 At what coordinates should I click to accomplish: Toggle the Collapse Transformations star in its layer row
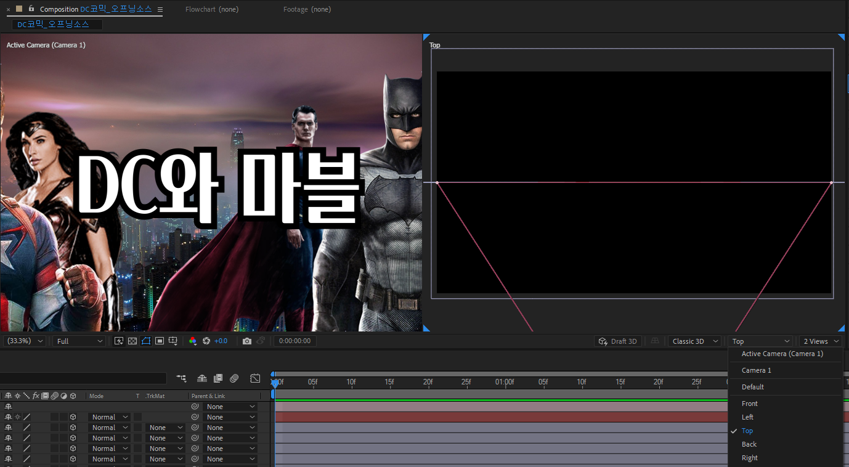tap(17, 417)
